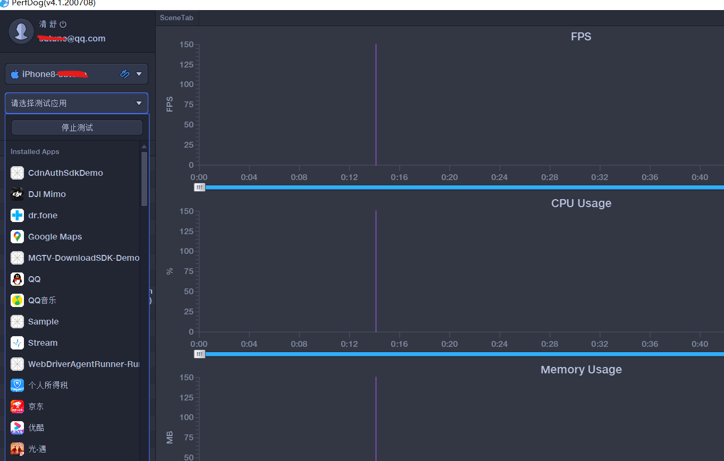Click the device connection link icon

coord(125,74)
